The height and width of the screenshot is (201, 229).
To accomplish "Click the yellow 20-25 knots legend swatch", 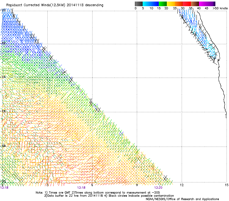I will click(171, 4).
